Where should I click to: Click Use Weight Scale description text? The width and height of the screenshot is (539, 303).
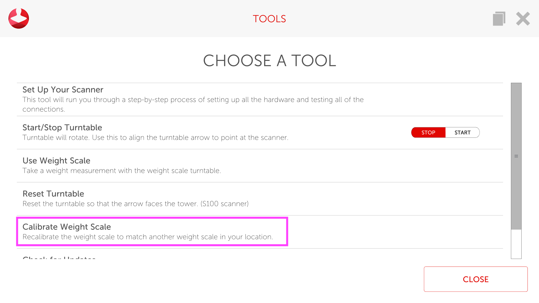point(122,171)
